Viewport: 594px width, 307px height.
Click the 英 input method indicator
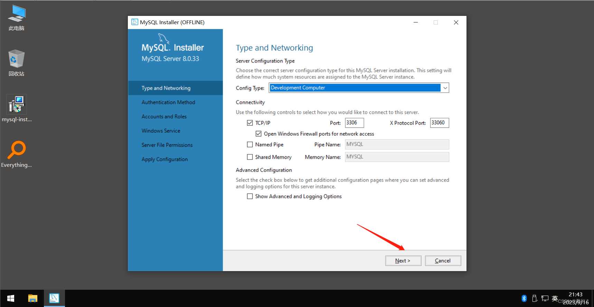(555, 298)
